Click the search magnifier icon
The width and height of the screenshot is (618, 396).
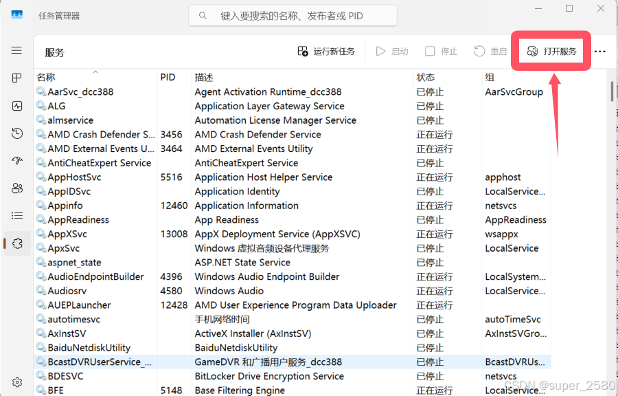click(203, 16)
